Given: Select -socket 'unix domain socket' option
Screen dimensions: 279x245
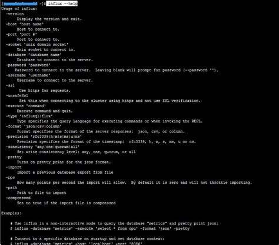Looking at the screenshot, I should (37, 45).
